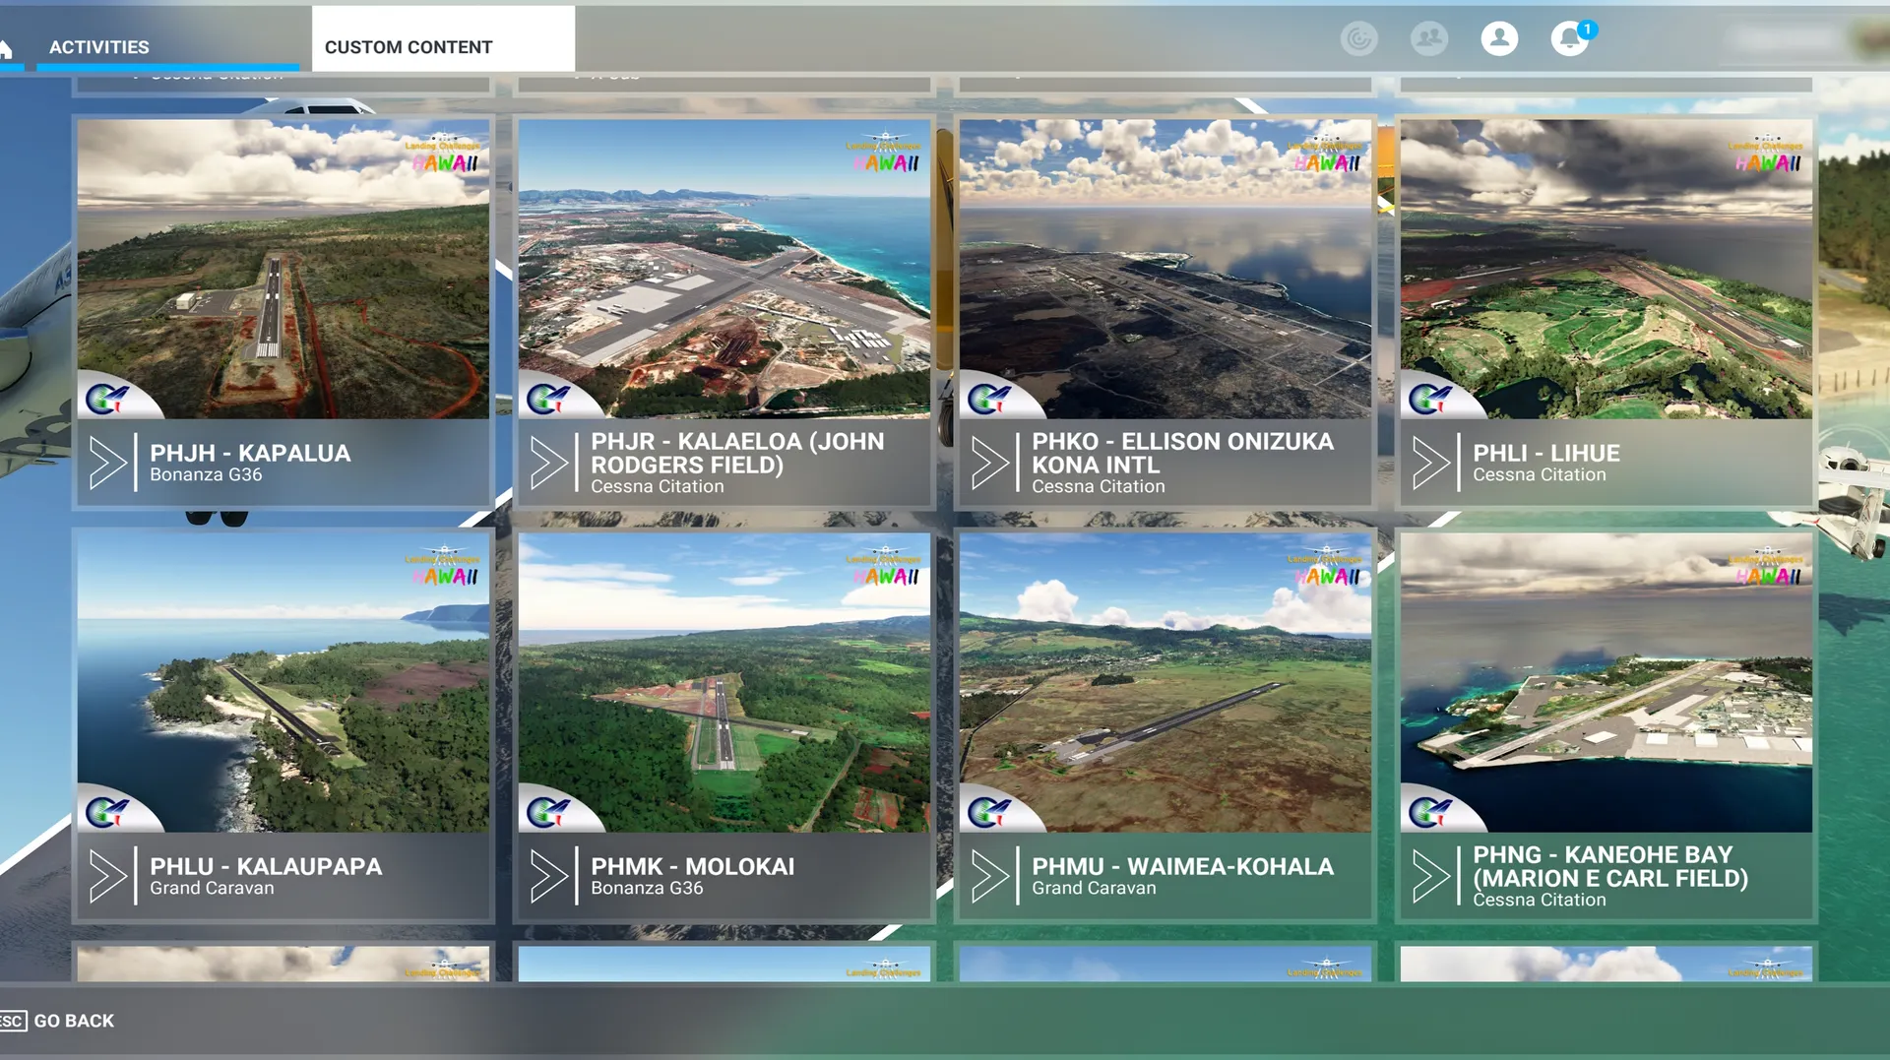The width and height of the screenshot is (1890, 1060).
Task: Click 'Bonanza G36' under PHJH Kapalua
Action: tap(206, 474)
